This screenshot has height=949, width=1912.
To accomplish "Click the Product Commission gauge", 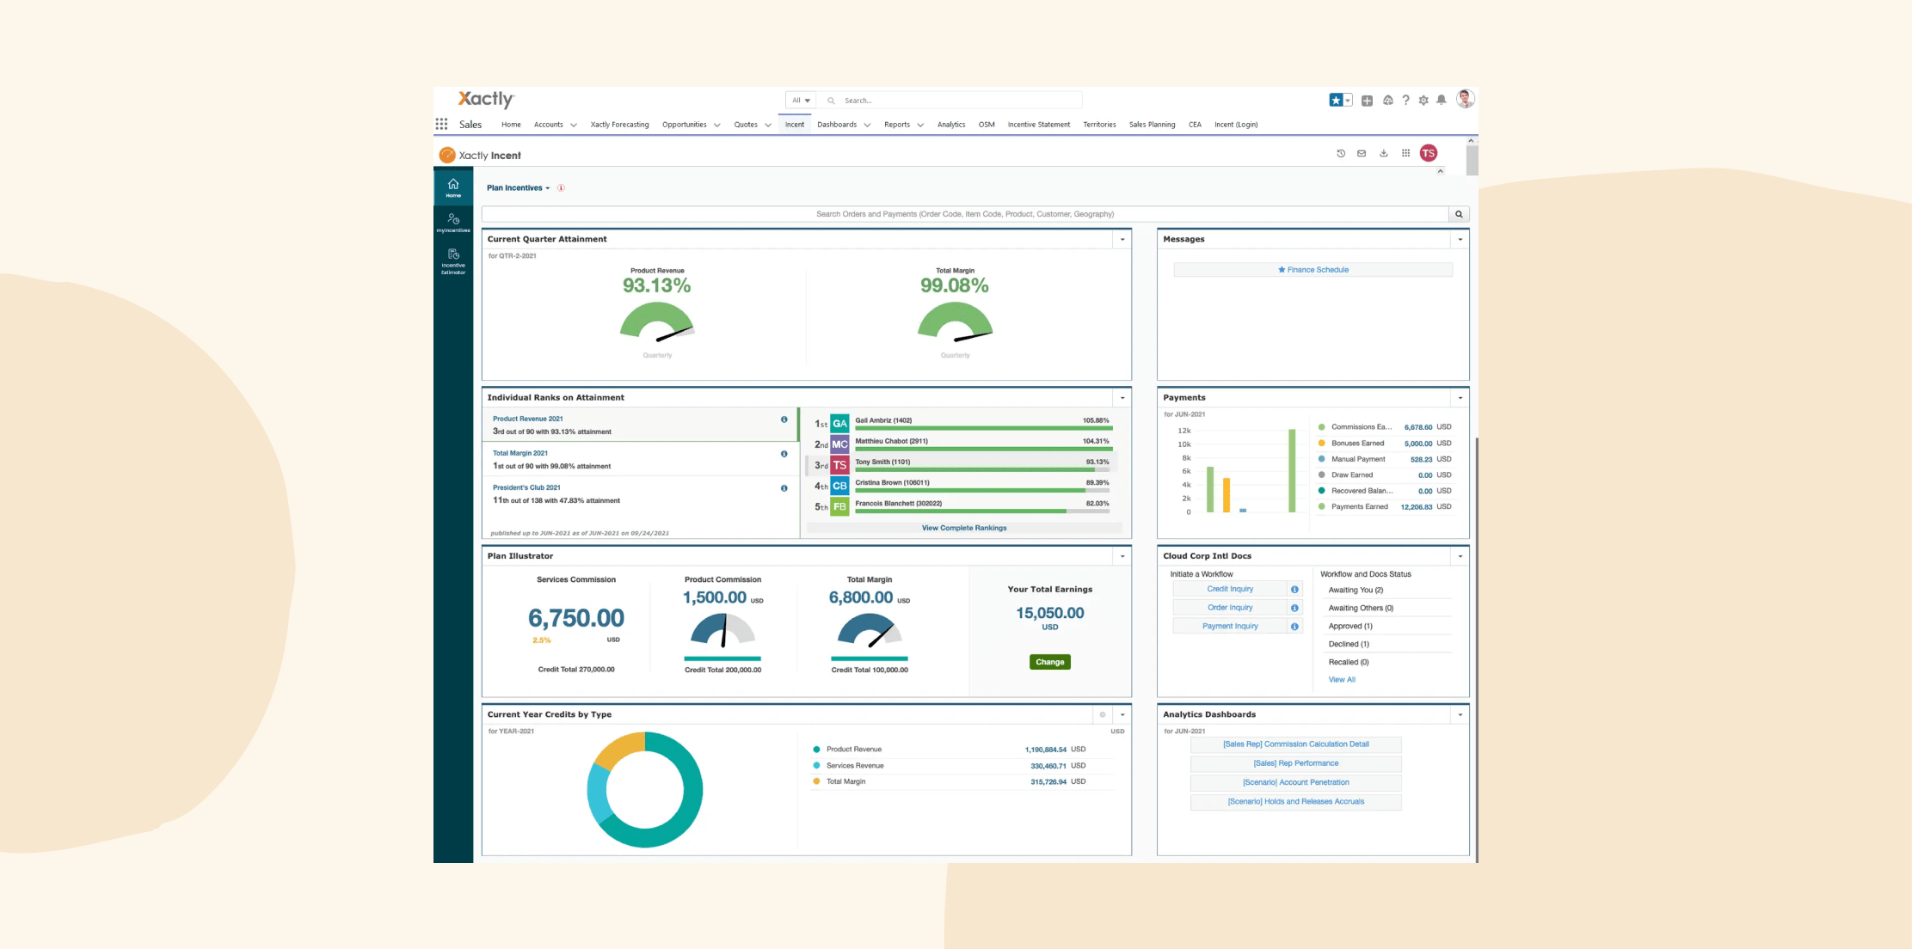I will [723, 630].
